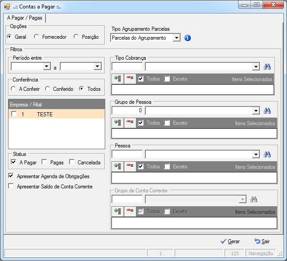Open Pessoa binoculars search
Screen dimensions: 287x261
coord(267,155)
